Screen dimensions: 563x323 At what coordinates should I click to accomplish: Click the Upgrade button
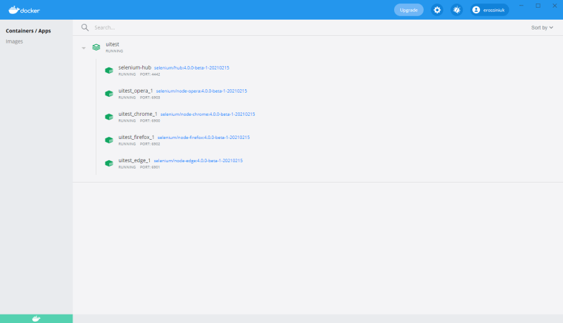[409, 10]
